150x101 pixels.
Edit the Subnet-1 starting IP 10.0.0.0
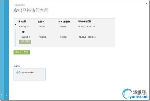(x=43, y=37)
